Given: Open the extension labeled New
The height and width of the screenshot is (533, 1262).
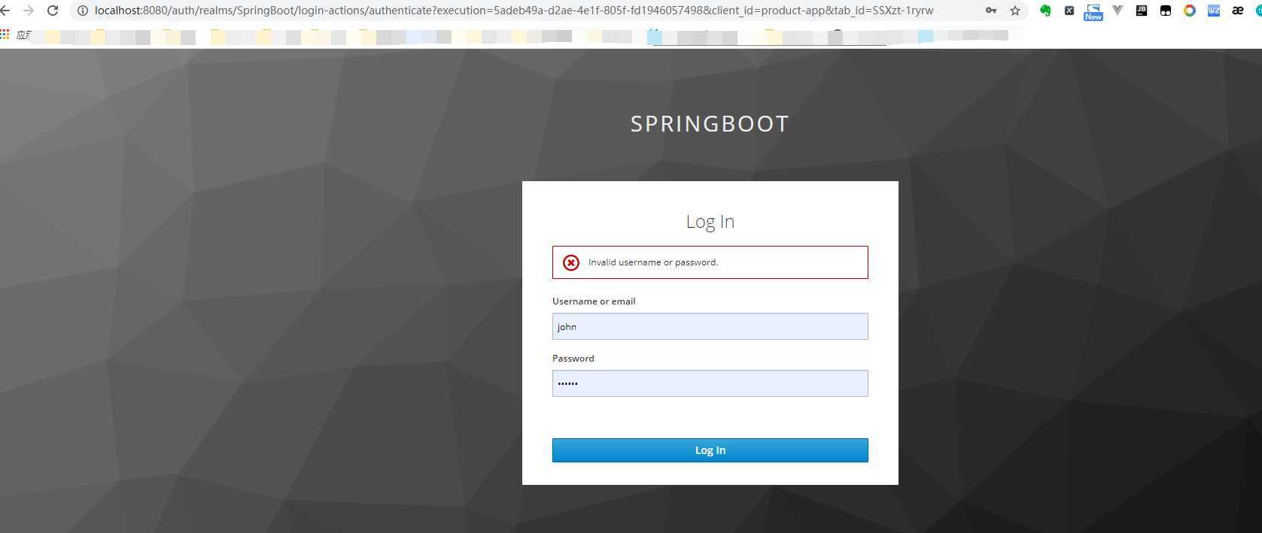Looking at the screenshot, I should click(1093, 11).
